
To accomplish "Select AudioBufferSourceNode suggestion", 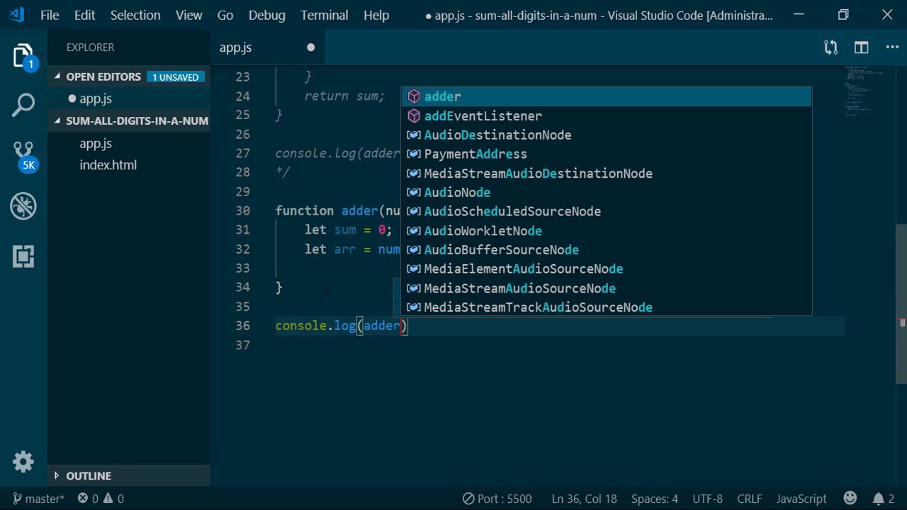I will pos(607,250).
